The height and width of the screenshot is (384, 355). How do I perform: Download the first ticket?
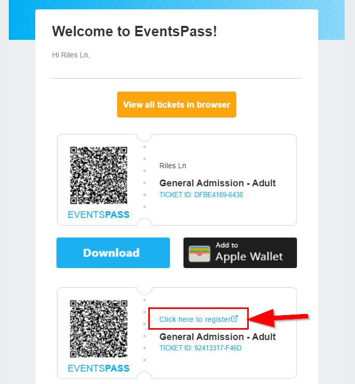point(113,253)
